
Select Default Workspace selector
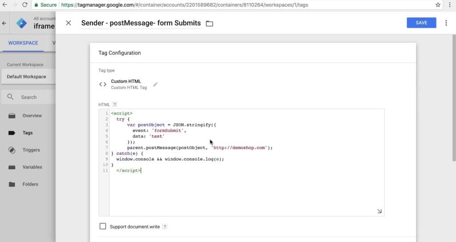point(28,77)
